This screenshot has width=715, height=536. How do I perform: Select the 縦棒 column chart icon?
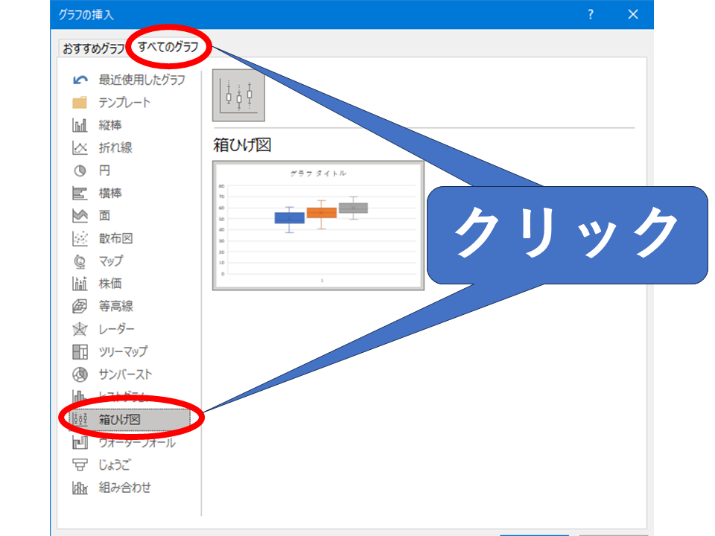[80, 125]
